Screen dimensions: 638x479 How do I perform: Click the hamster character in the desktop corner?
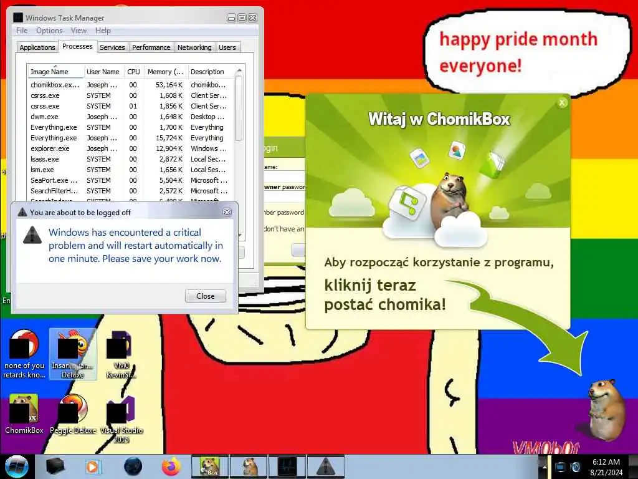pyautogui.click(x=606, y=409)
